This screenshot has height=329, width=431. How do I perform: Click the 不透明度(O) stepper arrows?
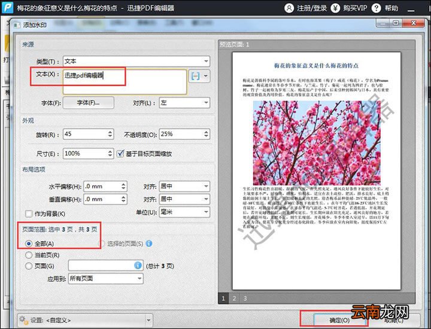click(x=206, y=134)
